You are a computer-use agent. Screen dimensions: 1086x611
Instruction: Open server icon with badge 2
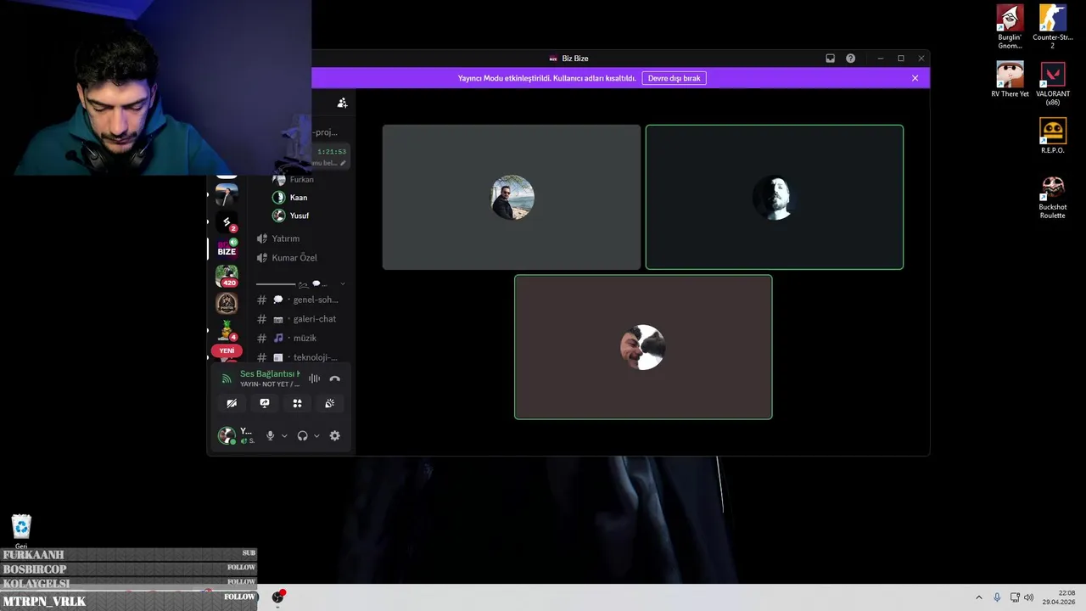227,222
